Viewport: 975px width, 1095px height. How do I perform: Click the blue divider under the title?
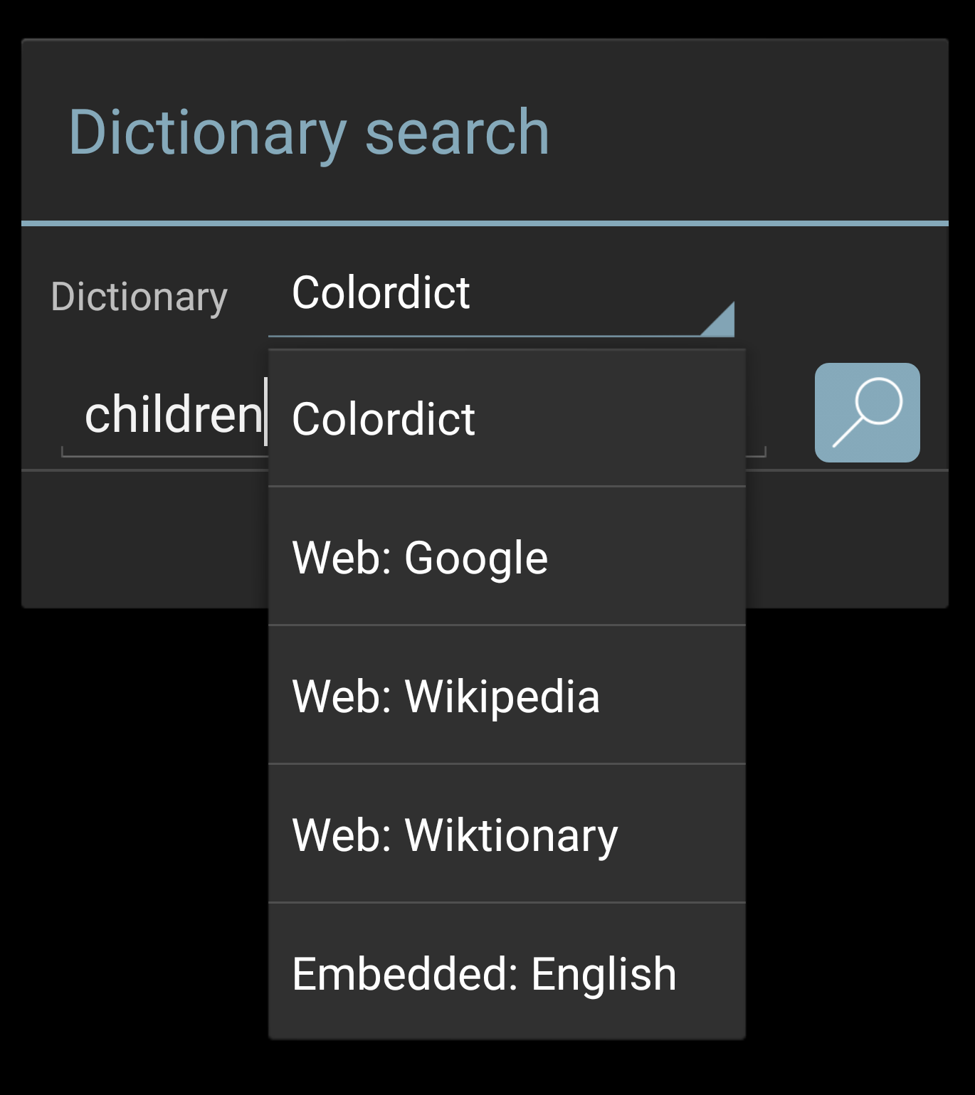485,223
